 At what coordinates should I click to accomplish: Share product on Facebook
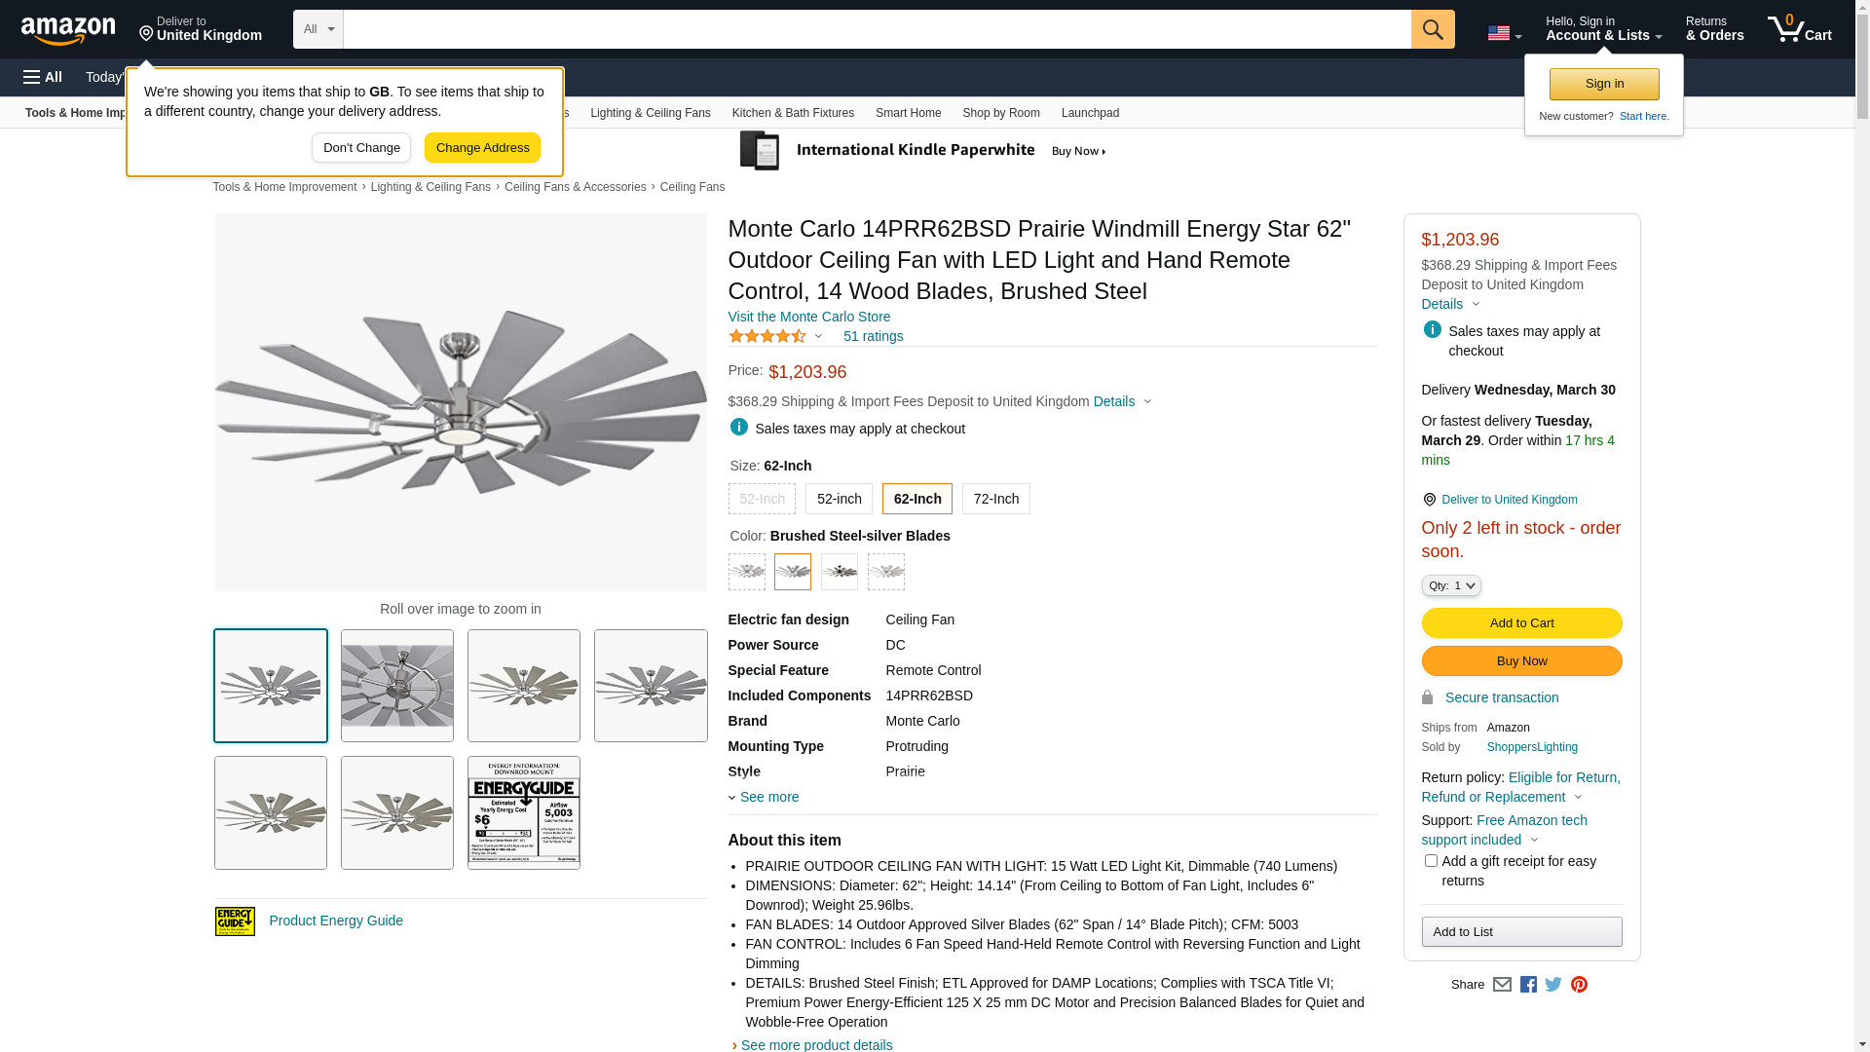(1528, 985)
